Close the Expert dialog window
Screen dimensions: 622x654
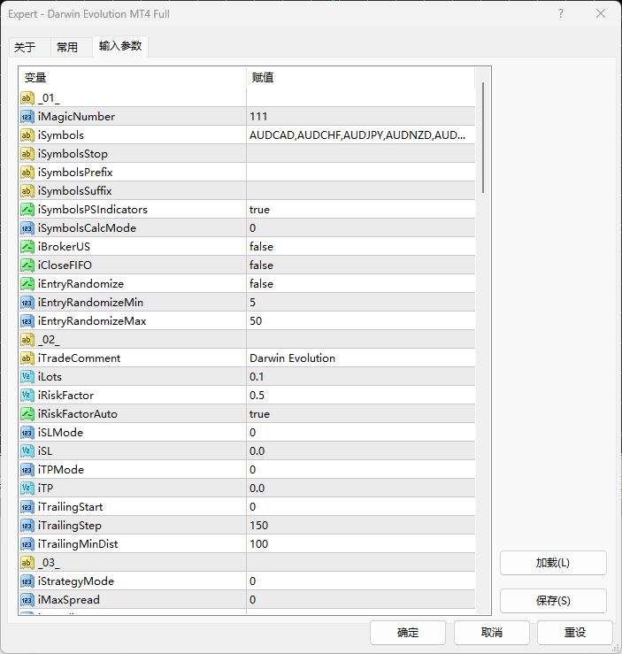tap(601, 14)
